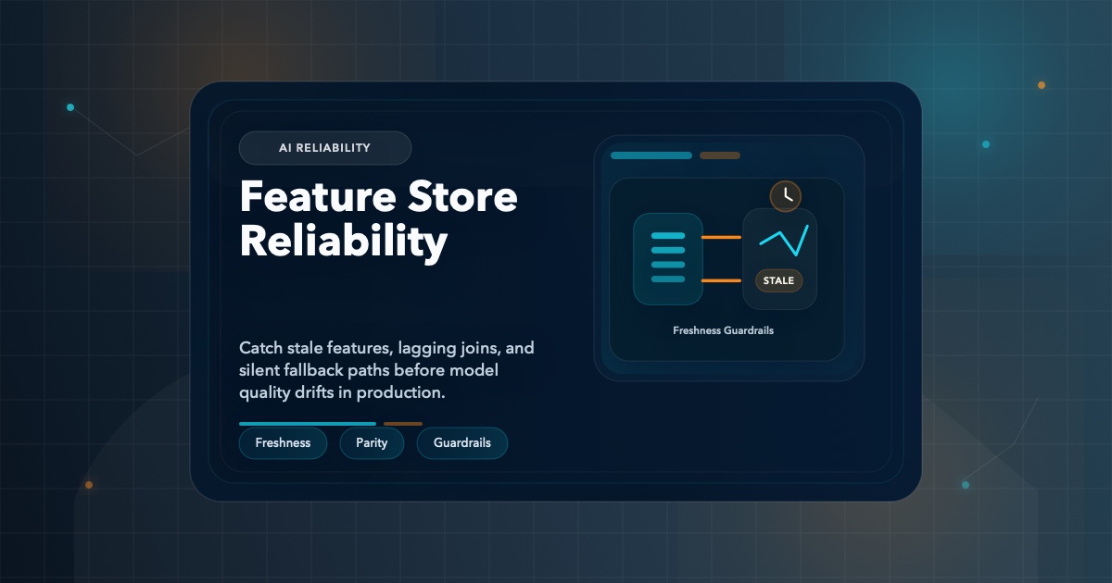Click the teal dot in the upper left
The height and width of the screenshot is (583, 1112).
click(69, 106)
